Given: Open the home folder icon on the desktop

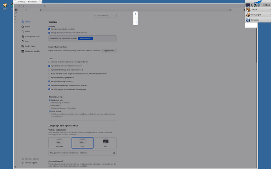Looking at the screenshot, I should pyautogui.click(x=5, y=5).
